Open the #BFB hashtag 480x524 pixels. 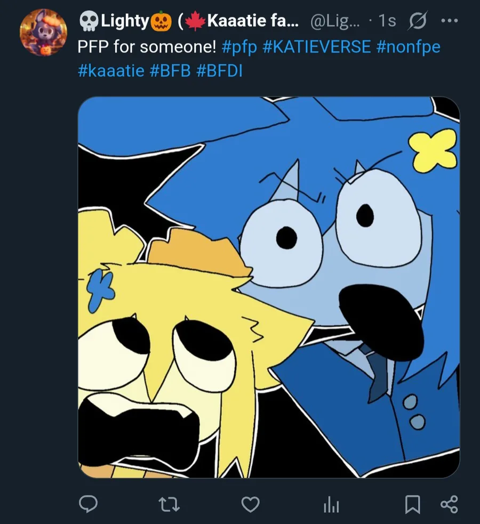(170, 70)
